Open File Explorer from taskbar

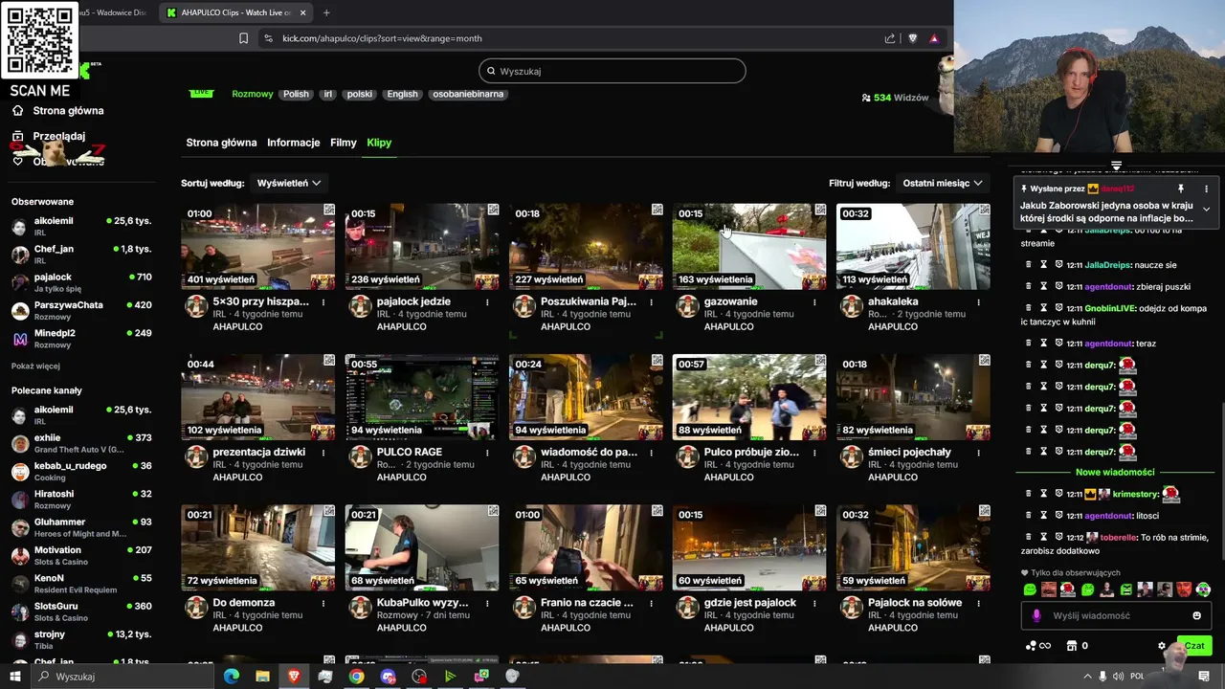[262, 677]
